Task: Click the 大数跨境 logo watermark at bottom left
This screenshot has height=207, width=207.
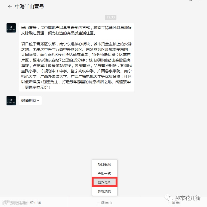Action: coord(15,203)
